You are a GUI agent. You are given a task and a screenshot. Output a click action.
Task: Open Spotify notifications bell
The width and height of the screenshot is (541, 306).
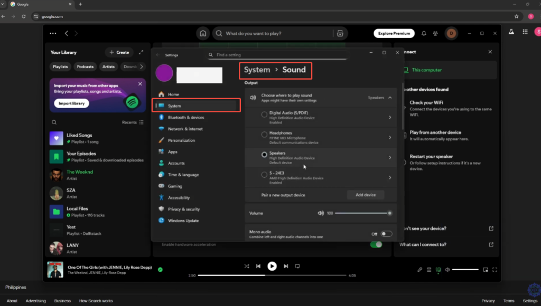[424, 33]
